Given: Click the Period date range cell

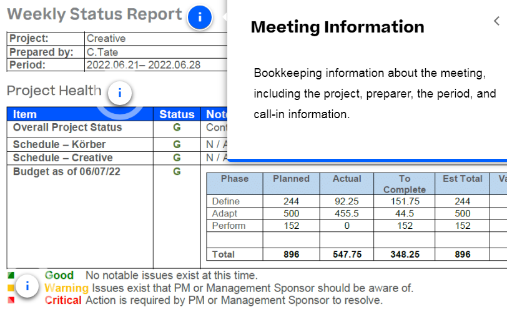Looking at the screenshot, I should click(147, 64).
